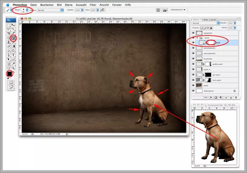Click the add layer mask button
The image size is (247, 173).
(216, 97)
